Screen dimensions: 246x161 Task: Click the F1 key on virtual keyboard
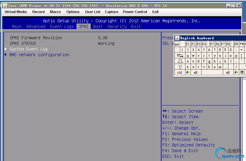pos(188,44)
